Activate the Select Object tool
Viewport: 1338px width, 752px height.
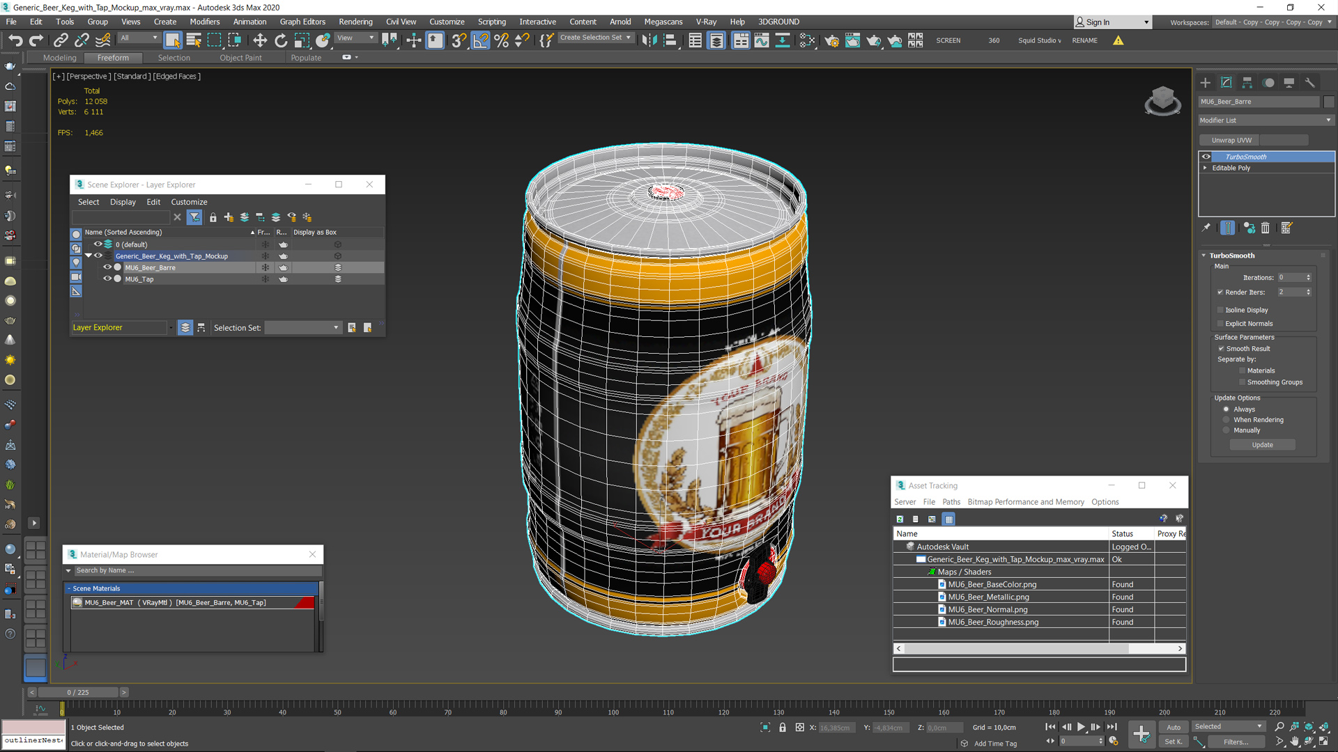click(173, 40)
